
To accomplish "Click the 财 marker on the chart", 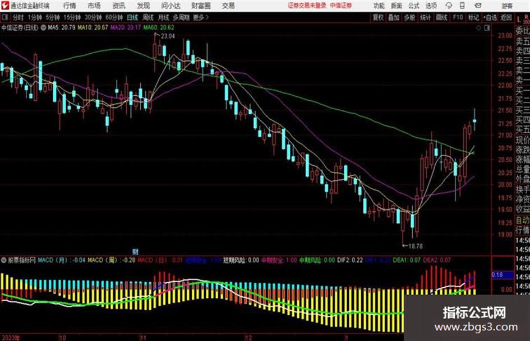I will 135,251.
